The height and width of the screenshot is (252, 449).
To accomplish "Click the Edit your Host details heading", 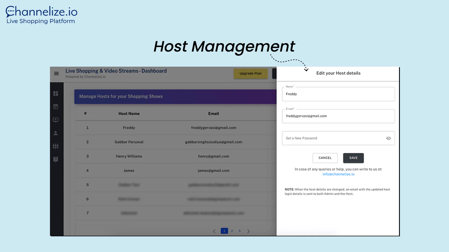I will (338, 73).
